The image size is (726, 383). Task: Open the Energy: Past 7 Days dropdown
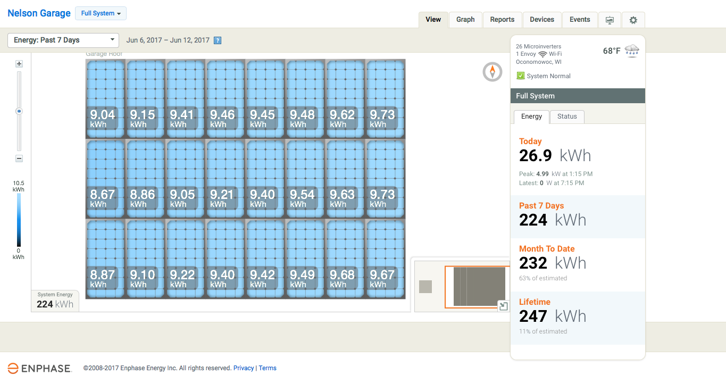point(63,40)
